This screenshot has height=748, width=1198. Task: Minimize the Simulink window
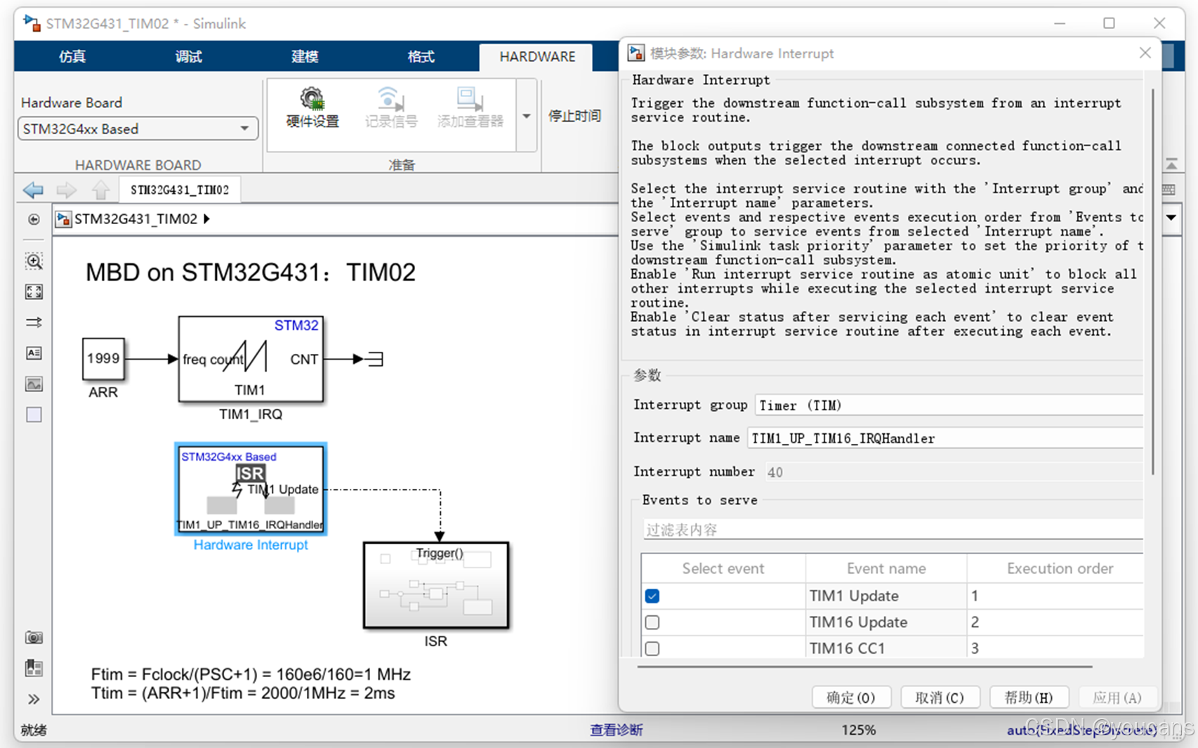coord(1060,23)
